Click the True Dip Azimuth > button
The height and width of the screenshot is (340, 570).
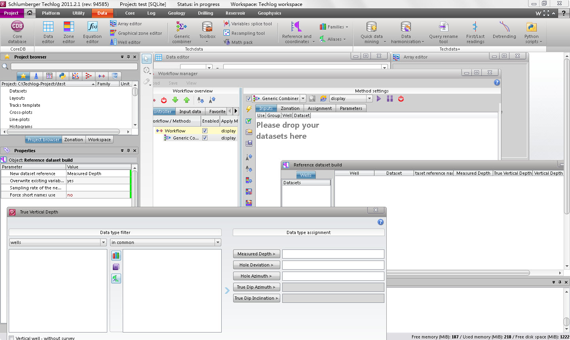(256, 287)
